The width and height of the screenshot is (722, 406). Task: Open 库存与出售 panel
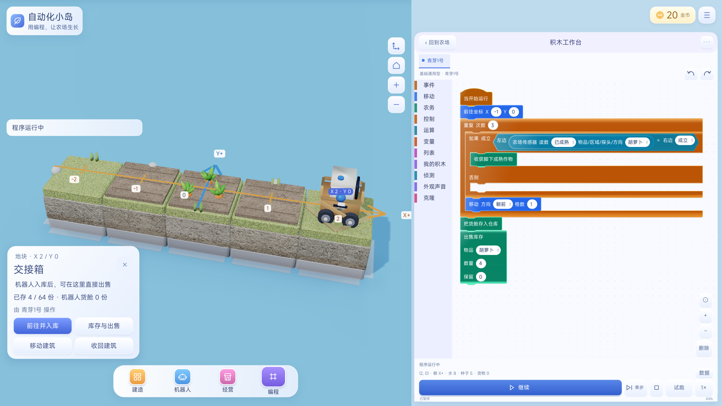pyautogui.click(x=104, y=326)
